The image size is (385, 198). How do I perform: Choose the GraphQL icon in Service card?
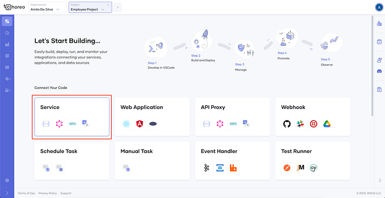(59, 124)
